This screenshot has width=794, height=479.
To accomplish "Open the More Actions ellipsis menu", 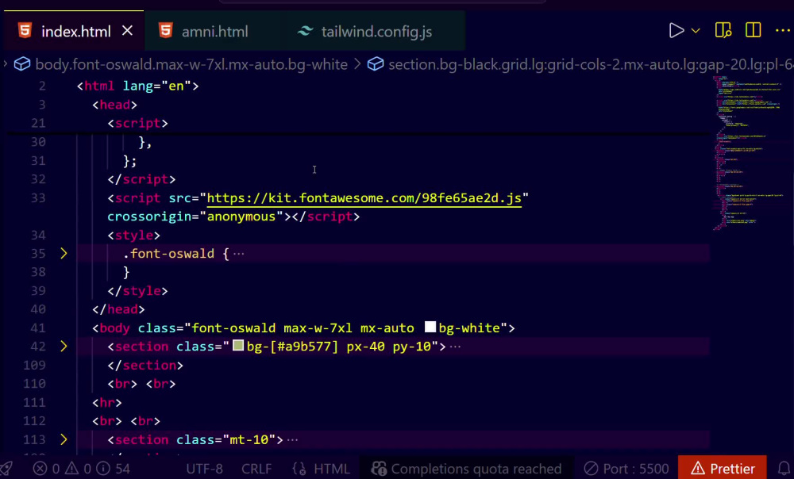I will 782,31.
